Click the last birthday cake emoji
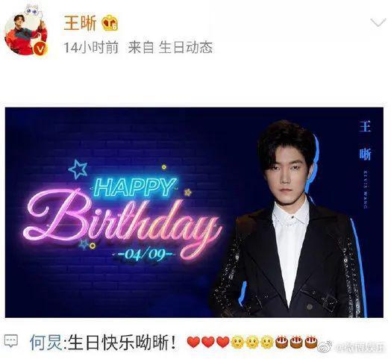This screenshot has height=359, width=391. coord(311,343)
